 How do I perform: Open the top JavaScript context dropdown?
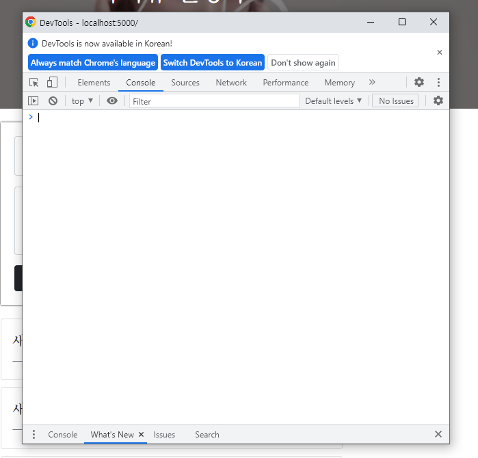click(x=82, y=101)
